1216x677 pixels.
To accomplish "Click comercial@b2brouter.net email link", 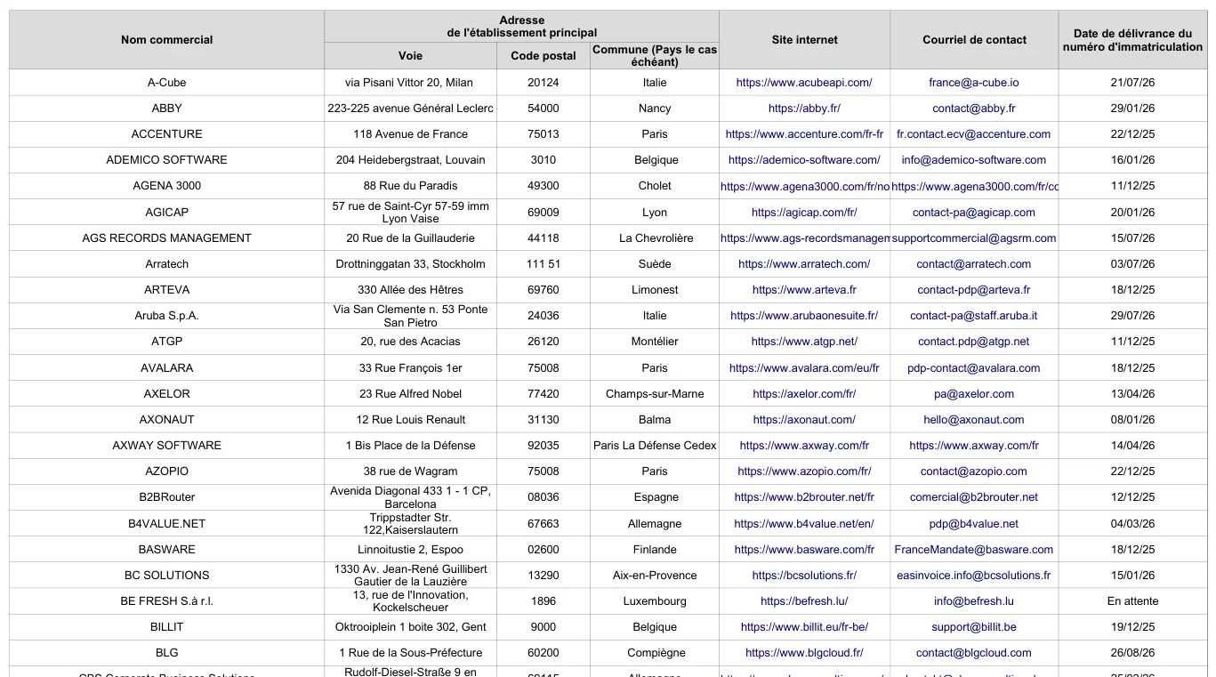I will click(x=974, y=497).
